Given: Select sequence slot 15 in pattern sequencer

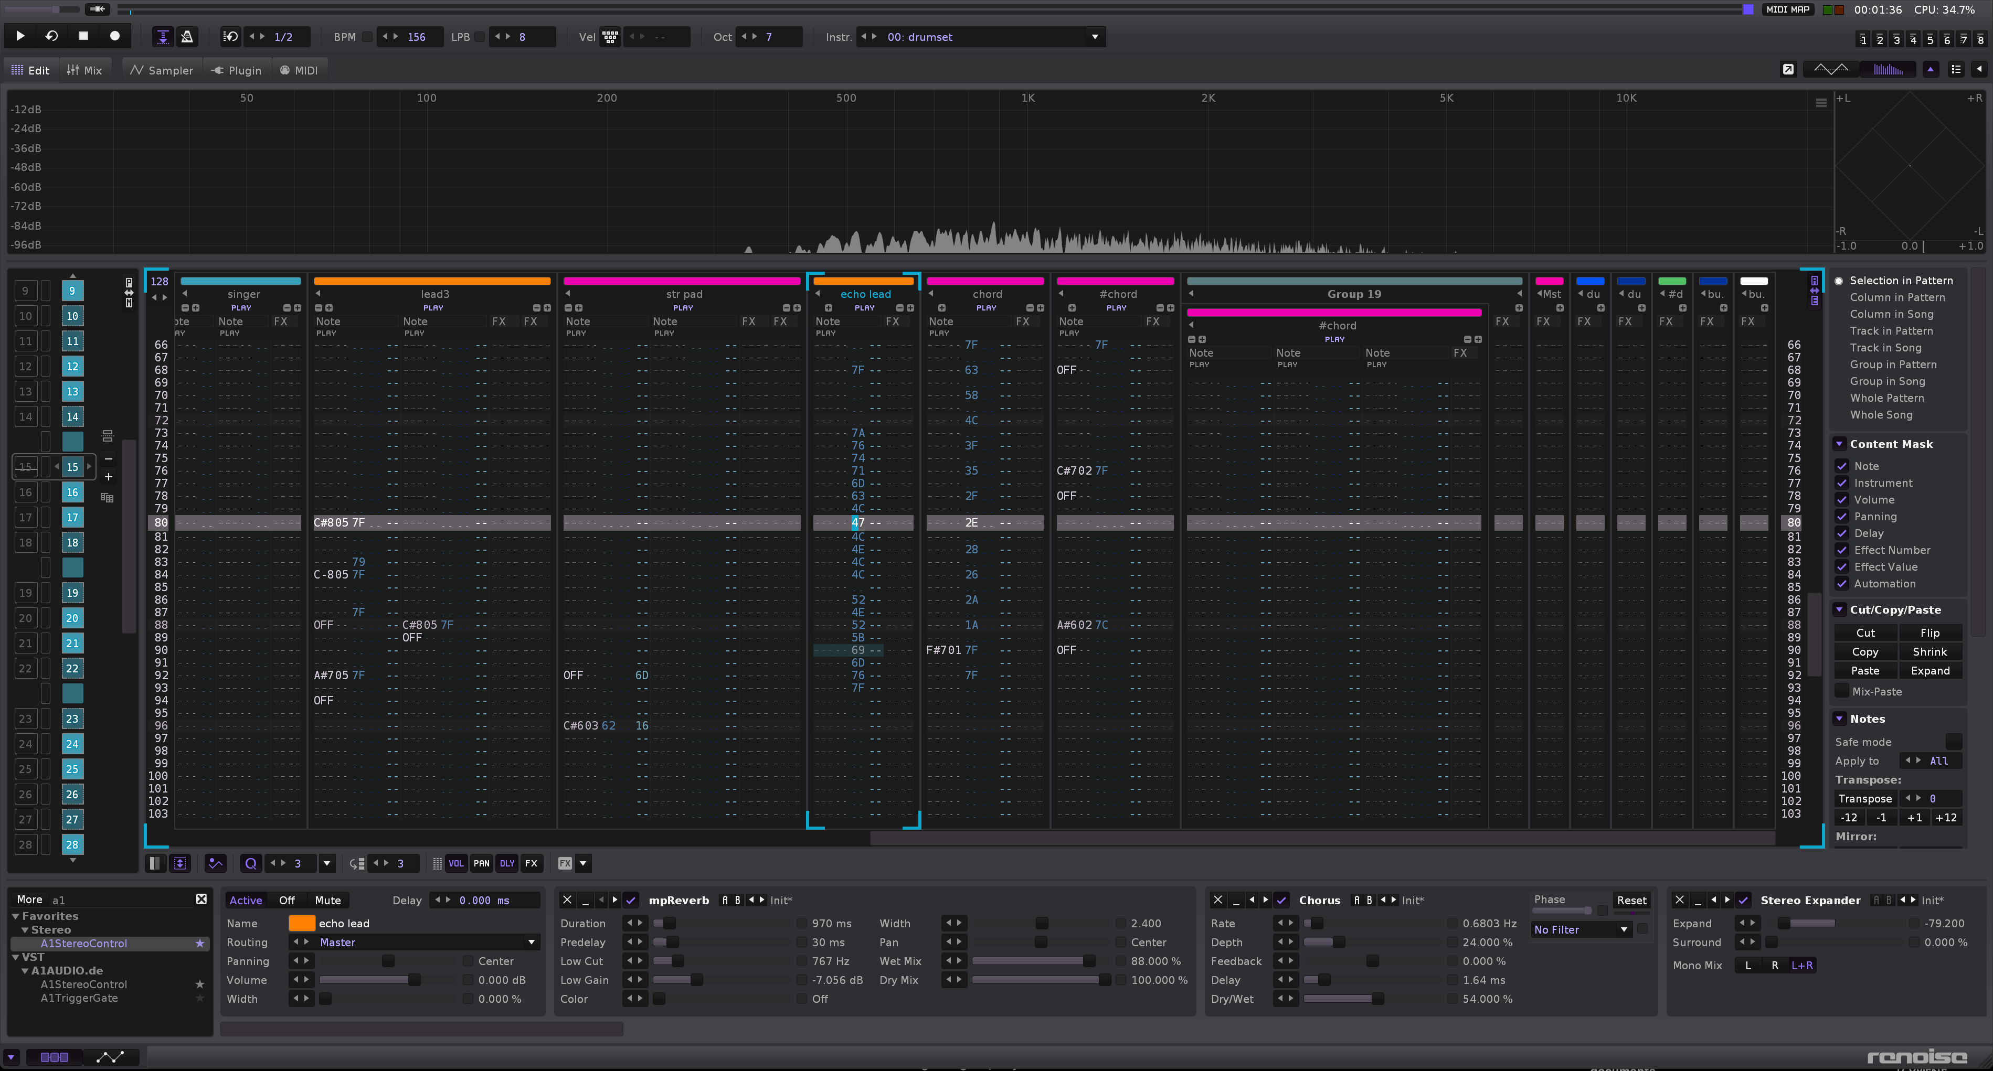Looking at the screenshot, I should (72, 466).
